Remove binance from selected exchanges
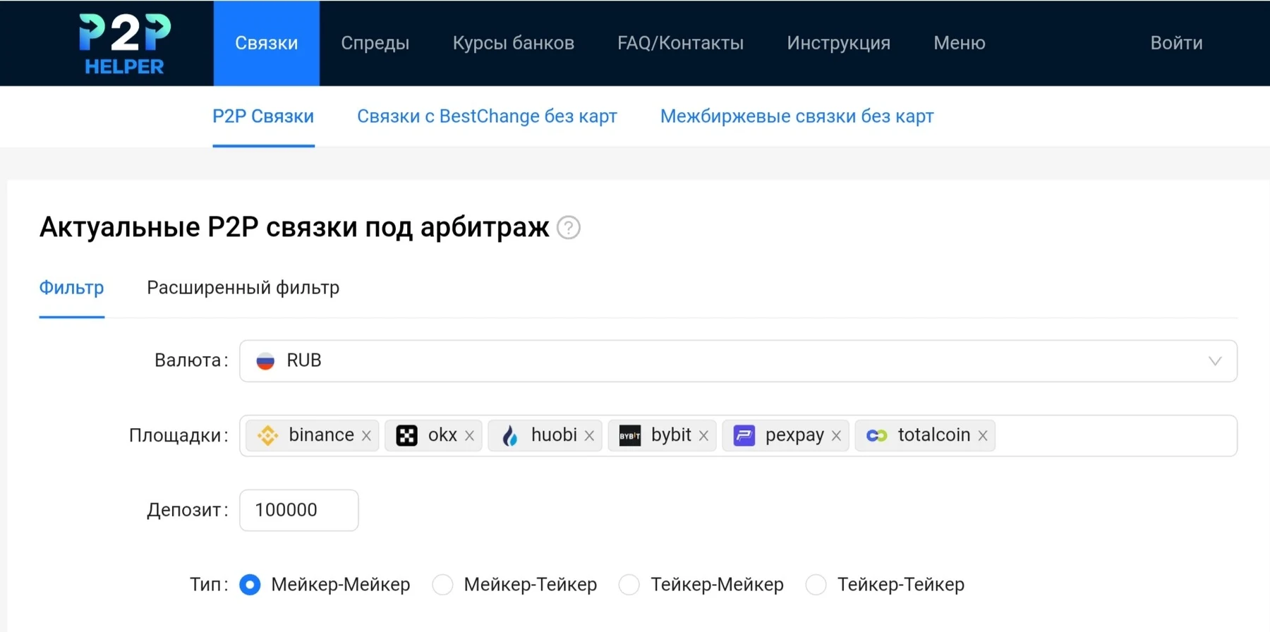This screenshot has width=1270, height=632. tap(366, 436)
